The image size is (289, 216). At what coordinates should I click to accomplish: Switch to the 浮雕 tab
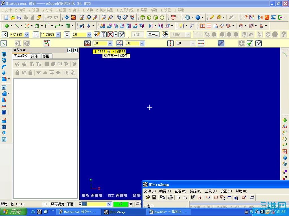tap(46, 56)
